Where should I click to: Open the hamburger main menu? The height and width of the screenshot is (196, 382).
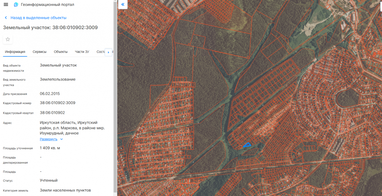[6, 5]
